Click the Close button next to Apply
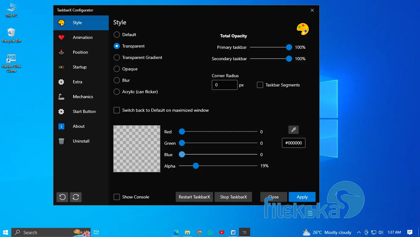This screenshot has height=237, width=420. pyautogui.click(x=274, y=197)
